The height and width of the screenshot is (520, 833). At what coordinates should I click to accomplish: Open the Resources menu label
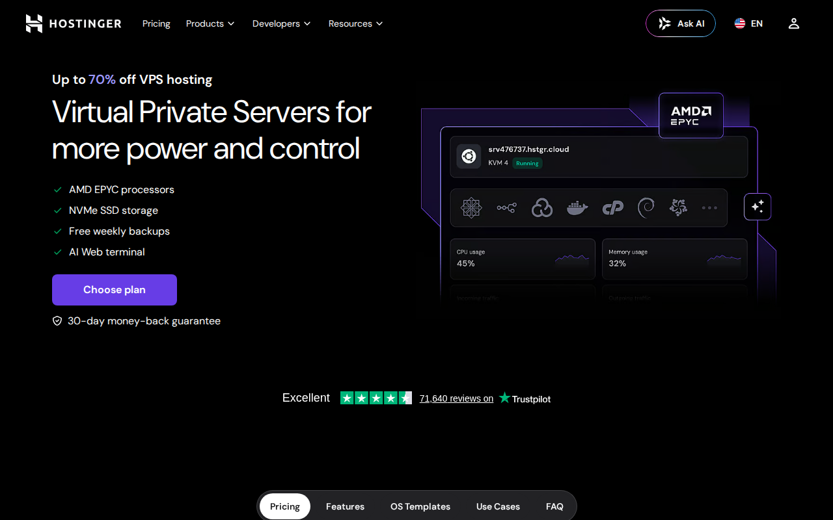point(350,23)
